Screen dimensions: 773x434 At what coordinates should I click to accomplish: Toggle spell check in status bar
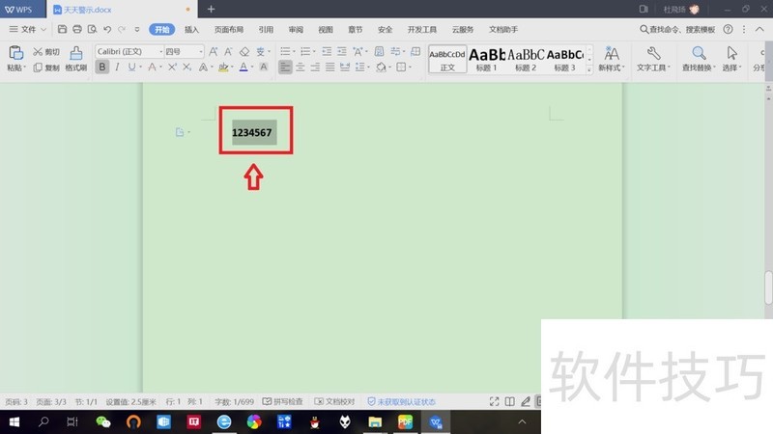(x=282, y=401)
